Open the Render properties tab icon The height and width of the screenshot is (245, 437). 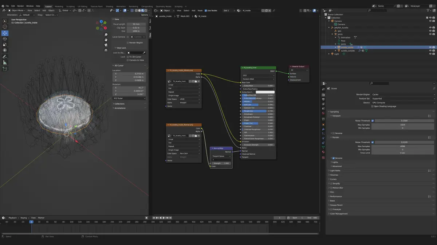coord(323,95)
